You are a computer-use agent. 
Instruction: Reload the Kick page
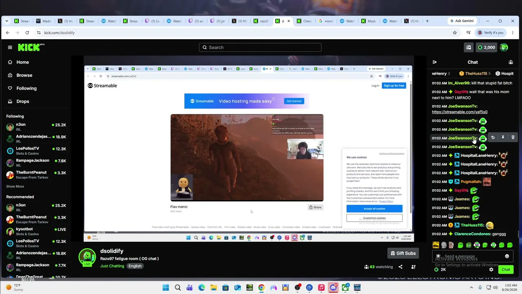coord(27,33)
